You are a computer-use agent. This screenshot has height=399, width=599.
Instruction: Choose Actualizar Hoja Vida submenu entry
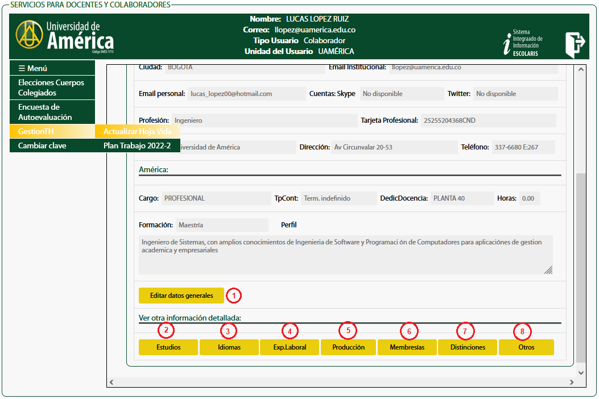coord(138,131)
